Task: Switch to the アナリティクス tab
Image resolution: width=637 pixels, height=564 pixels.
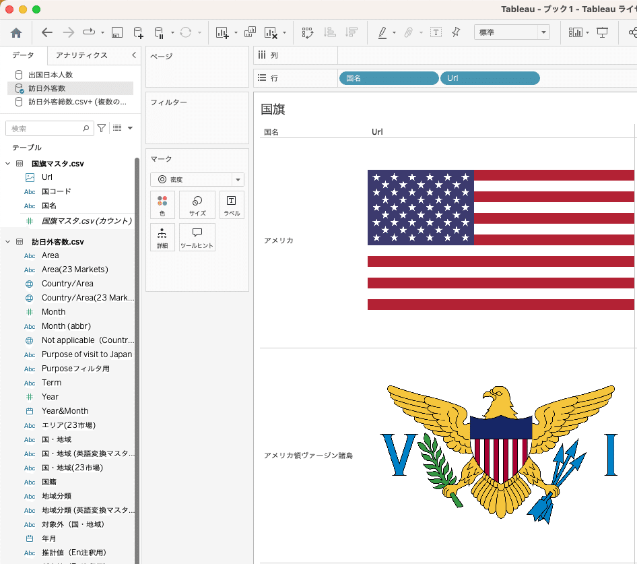Action: [81, 55]
